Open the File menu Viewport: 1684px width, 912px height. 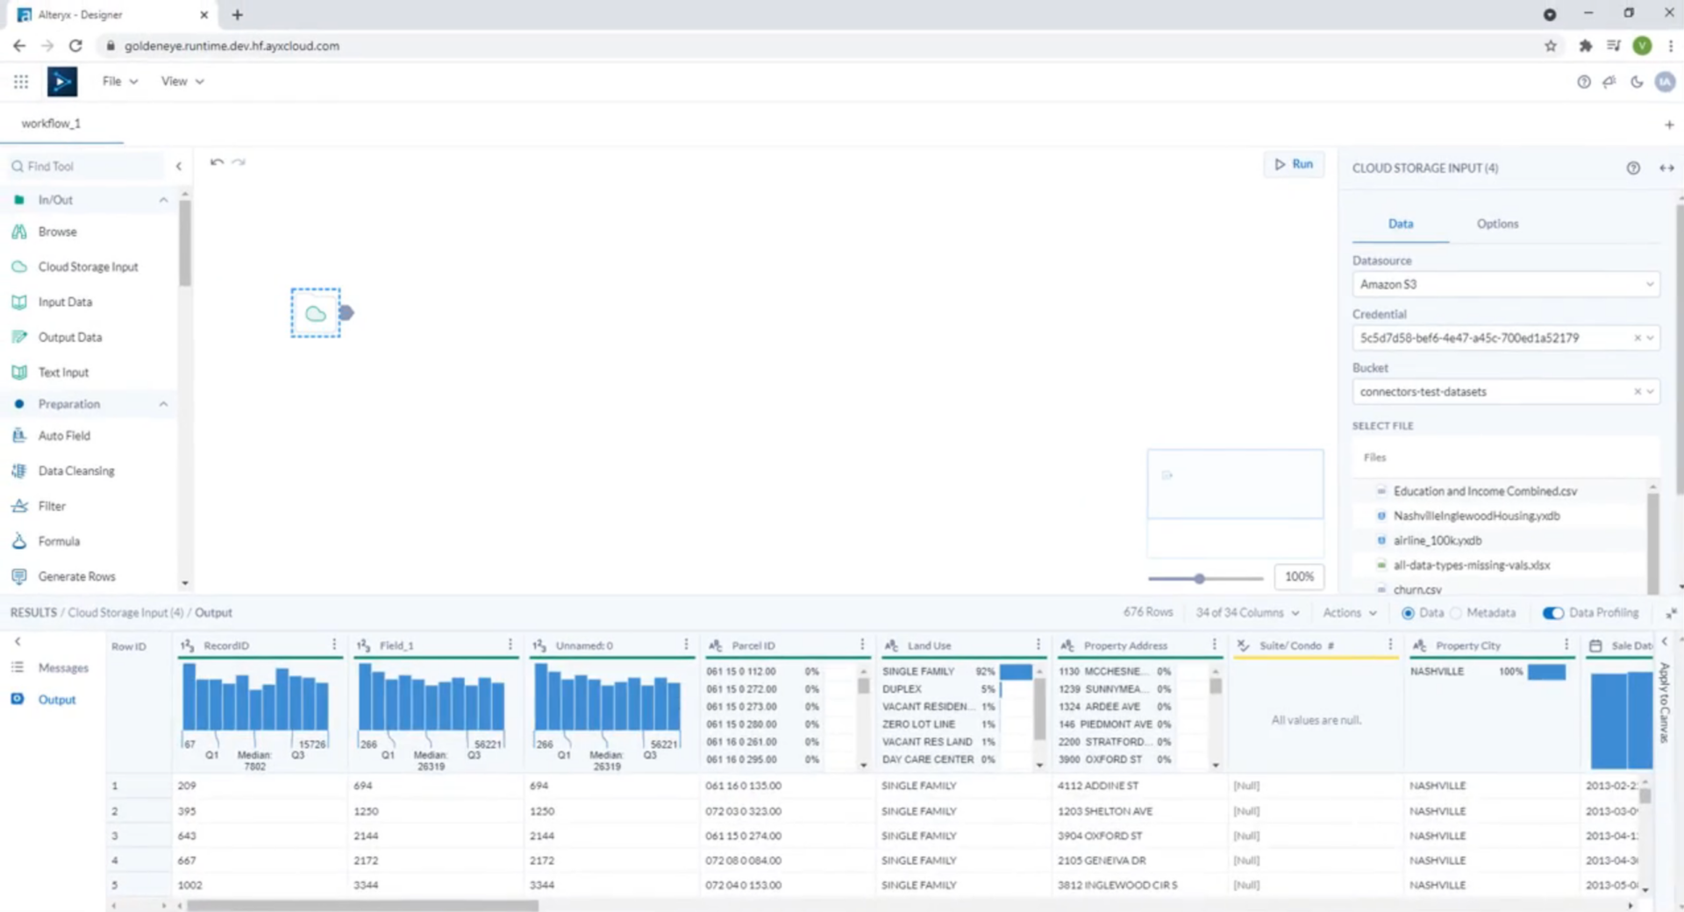pos(119,82)
